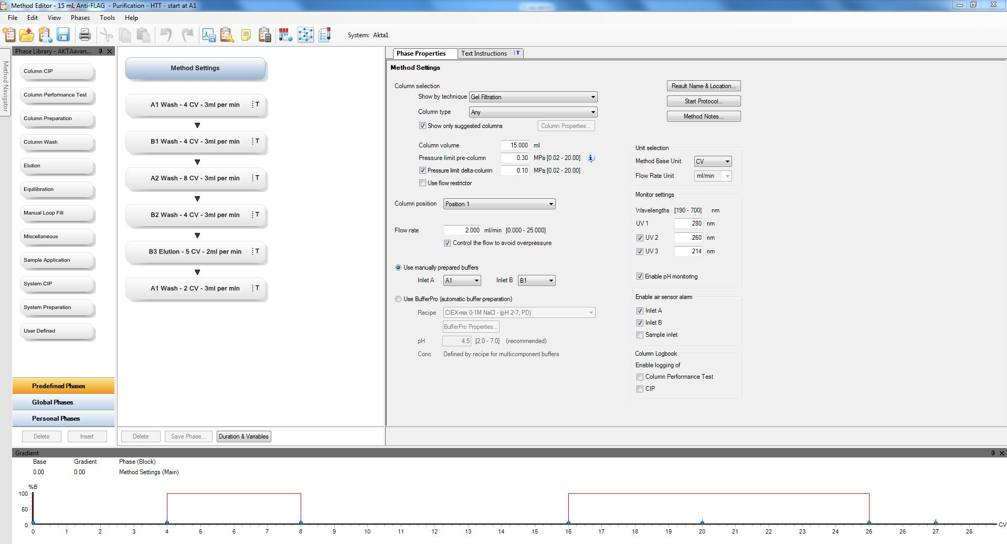Select Use BufferPro radio button
The image size is (1007, 544).
click(x=398, y=299)
